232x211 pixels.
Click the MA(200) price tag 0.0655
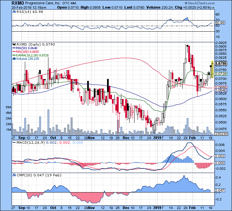coord(221,88)
